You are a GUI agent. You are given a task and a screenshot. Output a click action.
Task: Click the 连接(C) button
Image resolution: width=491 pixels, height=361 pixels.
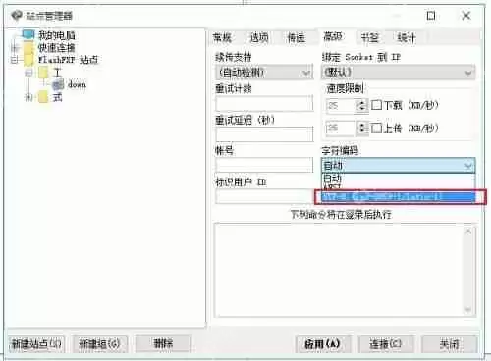point(385,344)
